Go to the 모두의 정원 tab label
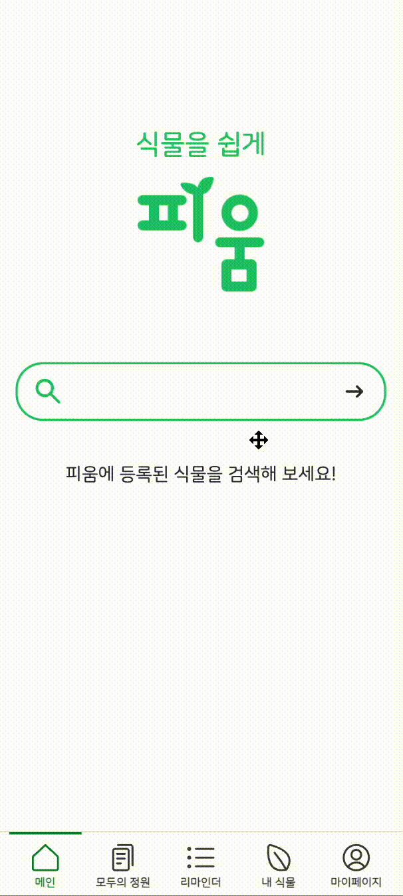Viewport: 403px width, 896px height. (x=123, y=883)
